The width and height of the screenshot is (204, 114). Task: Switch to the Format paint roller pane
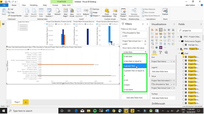point(160,53)
